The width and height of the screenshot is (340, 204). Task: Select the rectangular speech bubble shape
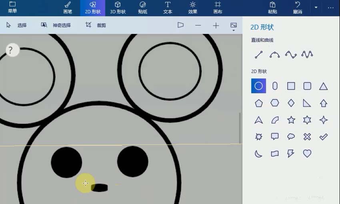[275, 136]
